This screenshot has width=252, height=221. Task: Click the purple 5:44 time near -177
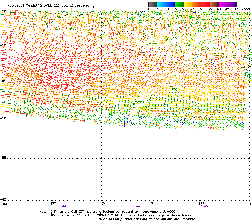click(63, 206)
